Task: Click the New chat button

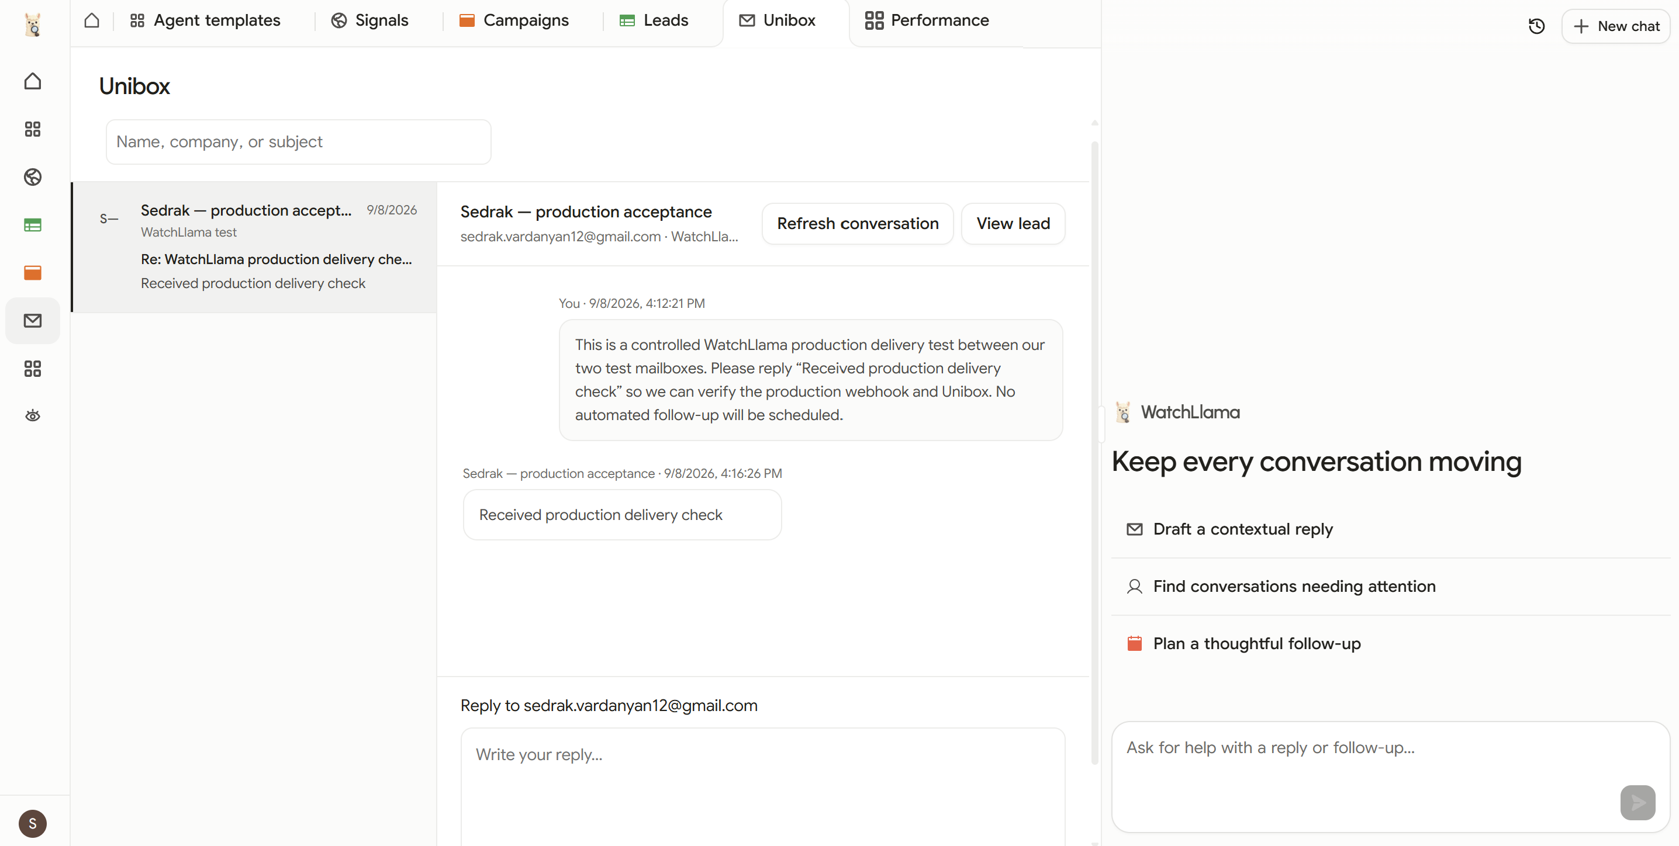Action: [x=1616, y=26]
